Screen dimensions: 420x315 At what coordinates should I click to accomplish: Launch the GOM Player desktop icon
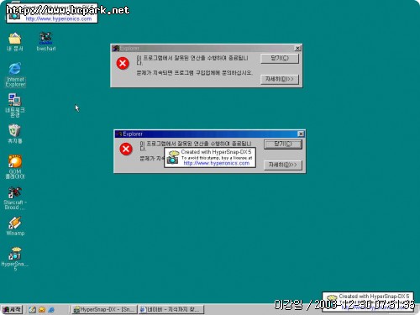click(15, 167)
